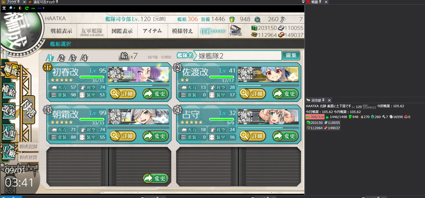Take a screenshot with the toolbar camera icon
The height and width of the screenshot is (198, 425).
click(4, 8)
